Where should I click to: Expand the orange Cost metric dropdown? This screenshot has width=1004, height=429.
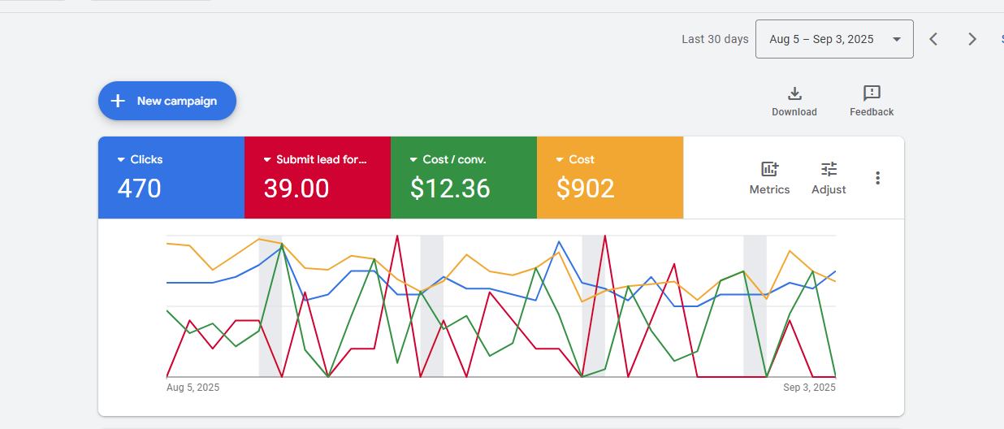click(560, 160)
